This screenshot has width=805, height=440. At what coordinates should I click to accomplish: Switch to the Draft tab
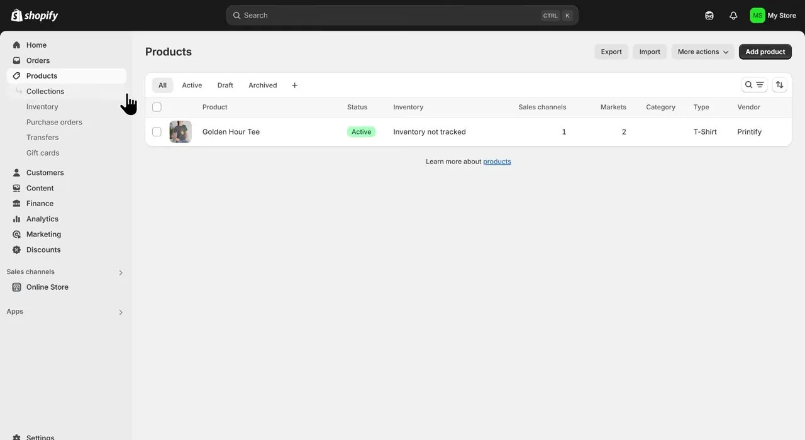point(225,85)
